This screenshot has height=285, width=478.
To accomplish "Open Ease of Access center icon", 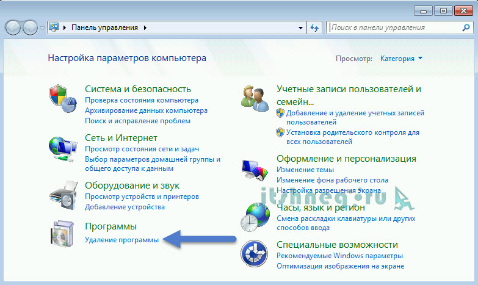I will tap(254, 254).
